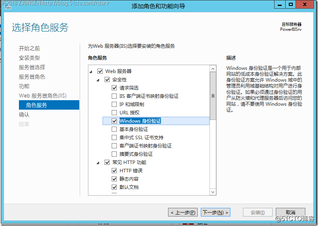Viewport: 318px width, 226px height.
Task: Check 集中式 SSL 证书支持 checkbox
Action: 114,137
